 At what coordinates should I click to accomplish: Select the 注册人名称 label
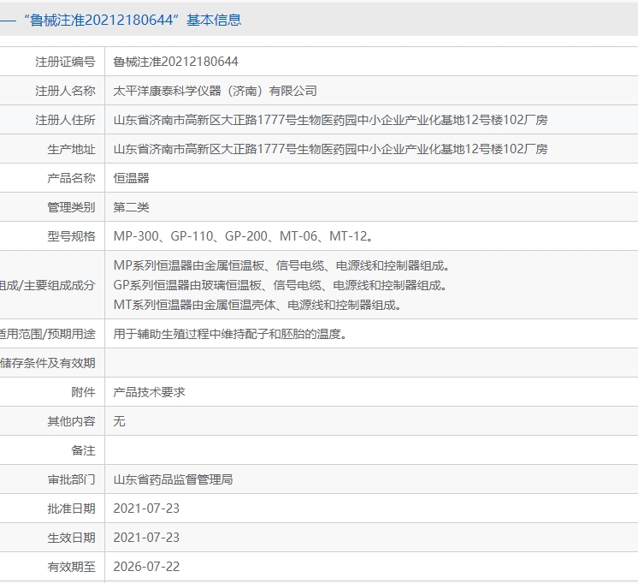coord(65,91)
